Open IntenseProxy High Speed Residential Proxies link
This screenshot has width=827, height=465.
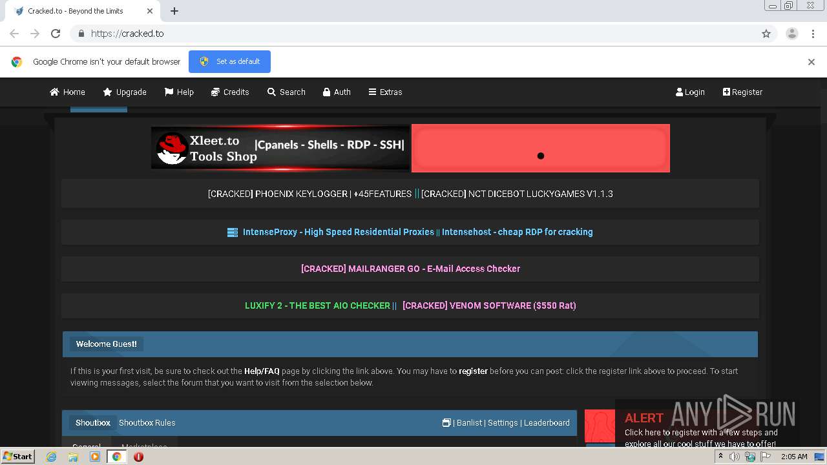coord(339,232)
